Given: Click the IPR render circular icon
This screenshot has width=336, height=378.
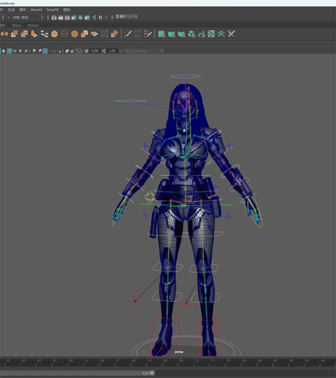Looking at the screenshot, I should 81,17.
